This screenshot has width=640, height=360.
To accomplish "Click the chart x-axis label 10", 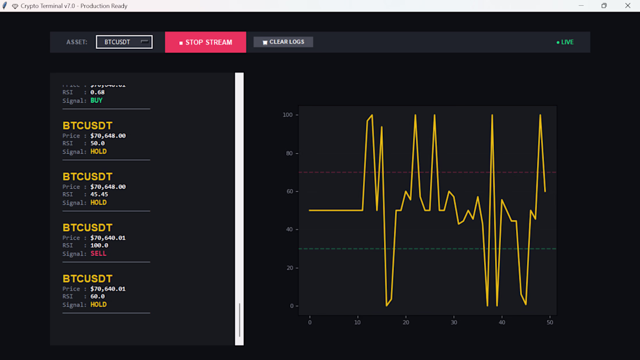I will click(358, 322).
